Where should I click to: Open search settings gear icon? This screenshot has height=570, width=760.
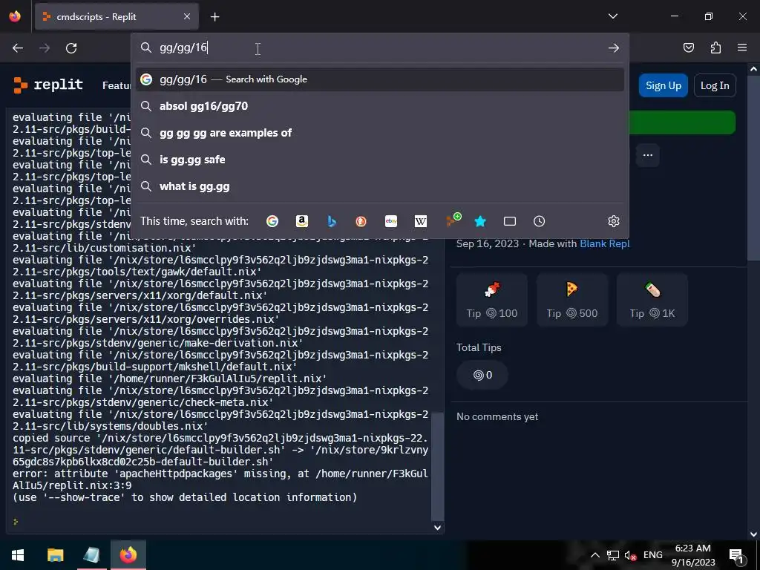614,221
